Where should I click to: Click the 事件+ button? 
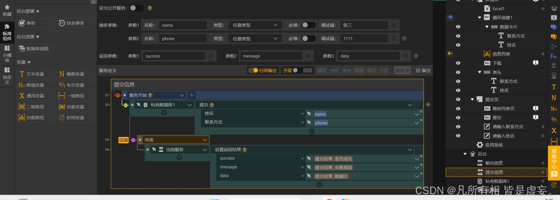pos(402,70)
